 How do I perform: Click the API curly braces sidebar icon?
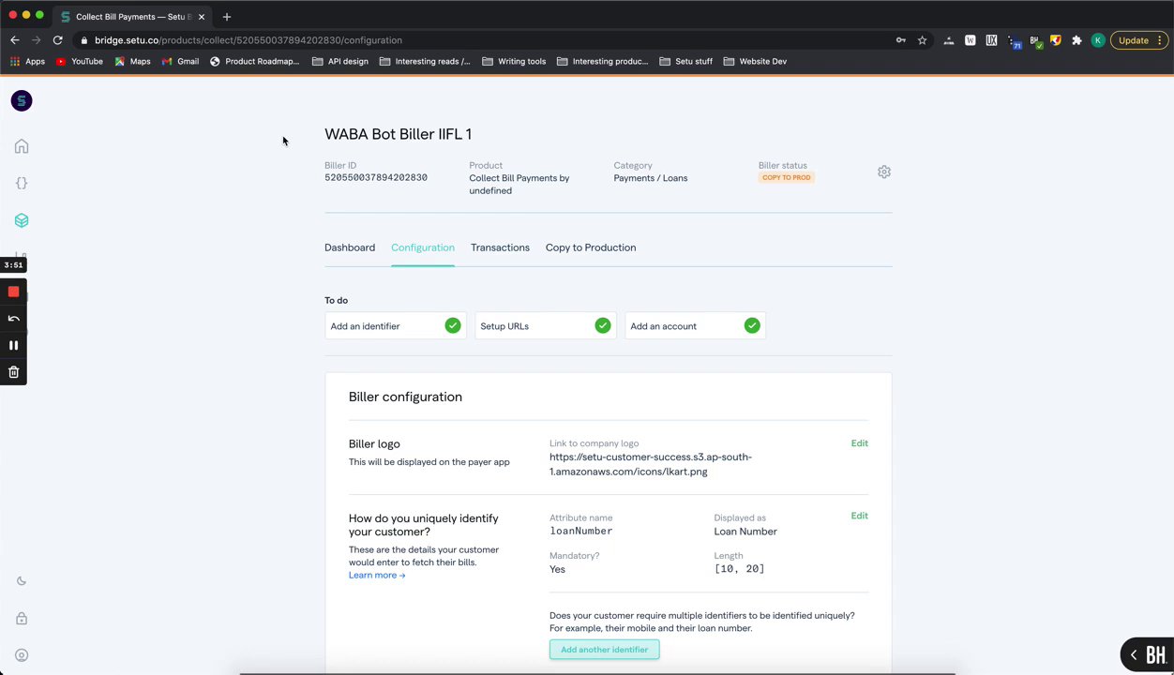click(x=22, y=183)
